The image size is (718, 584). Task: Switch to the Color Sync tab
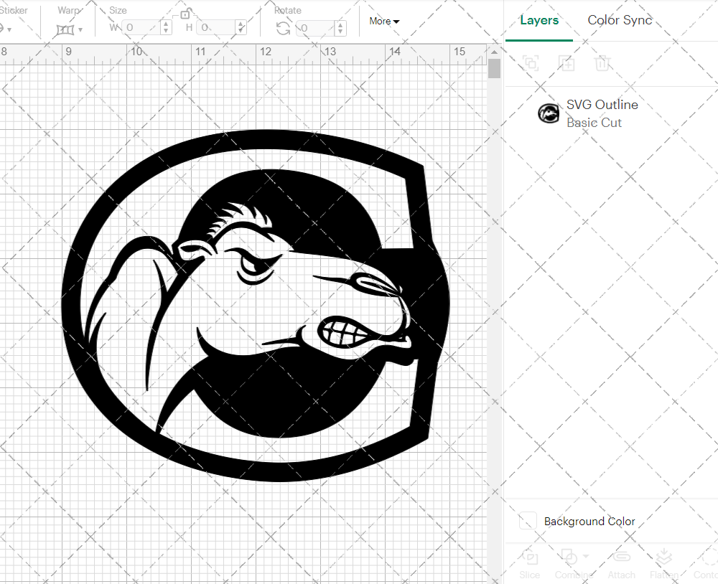pos(619,20)
